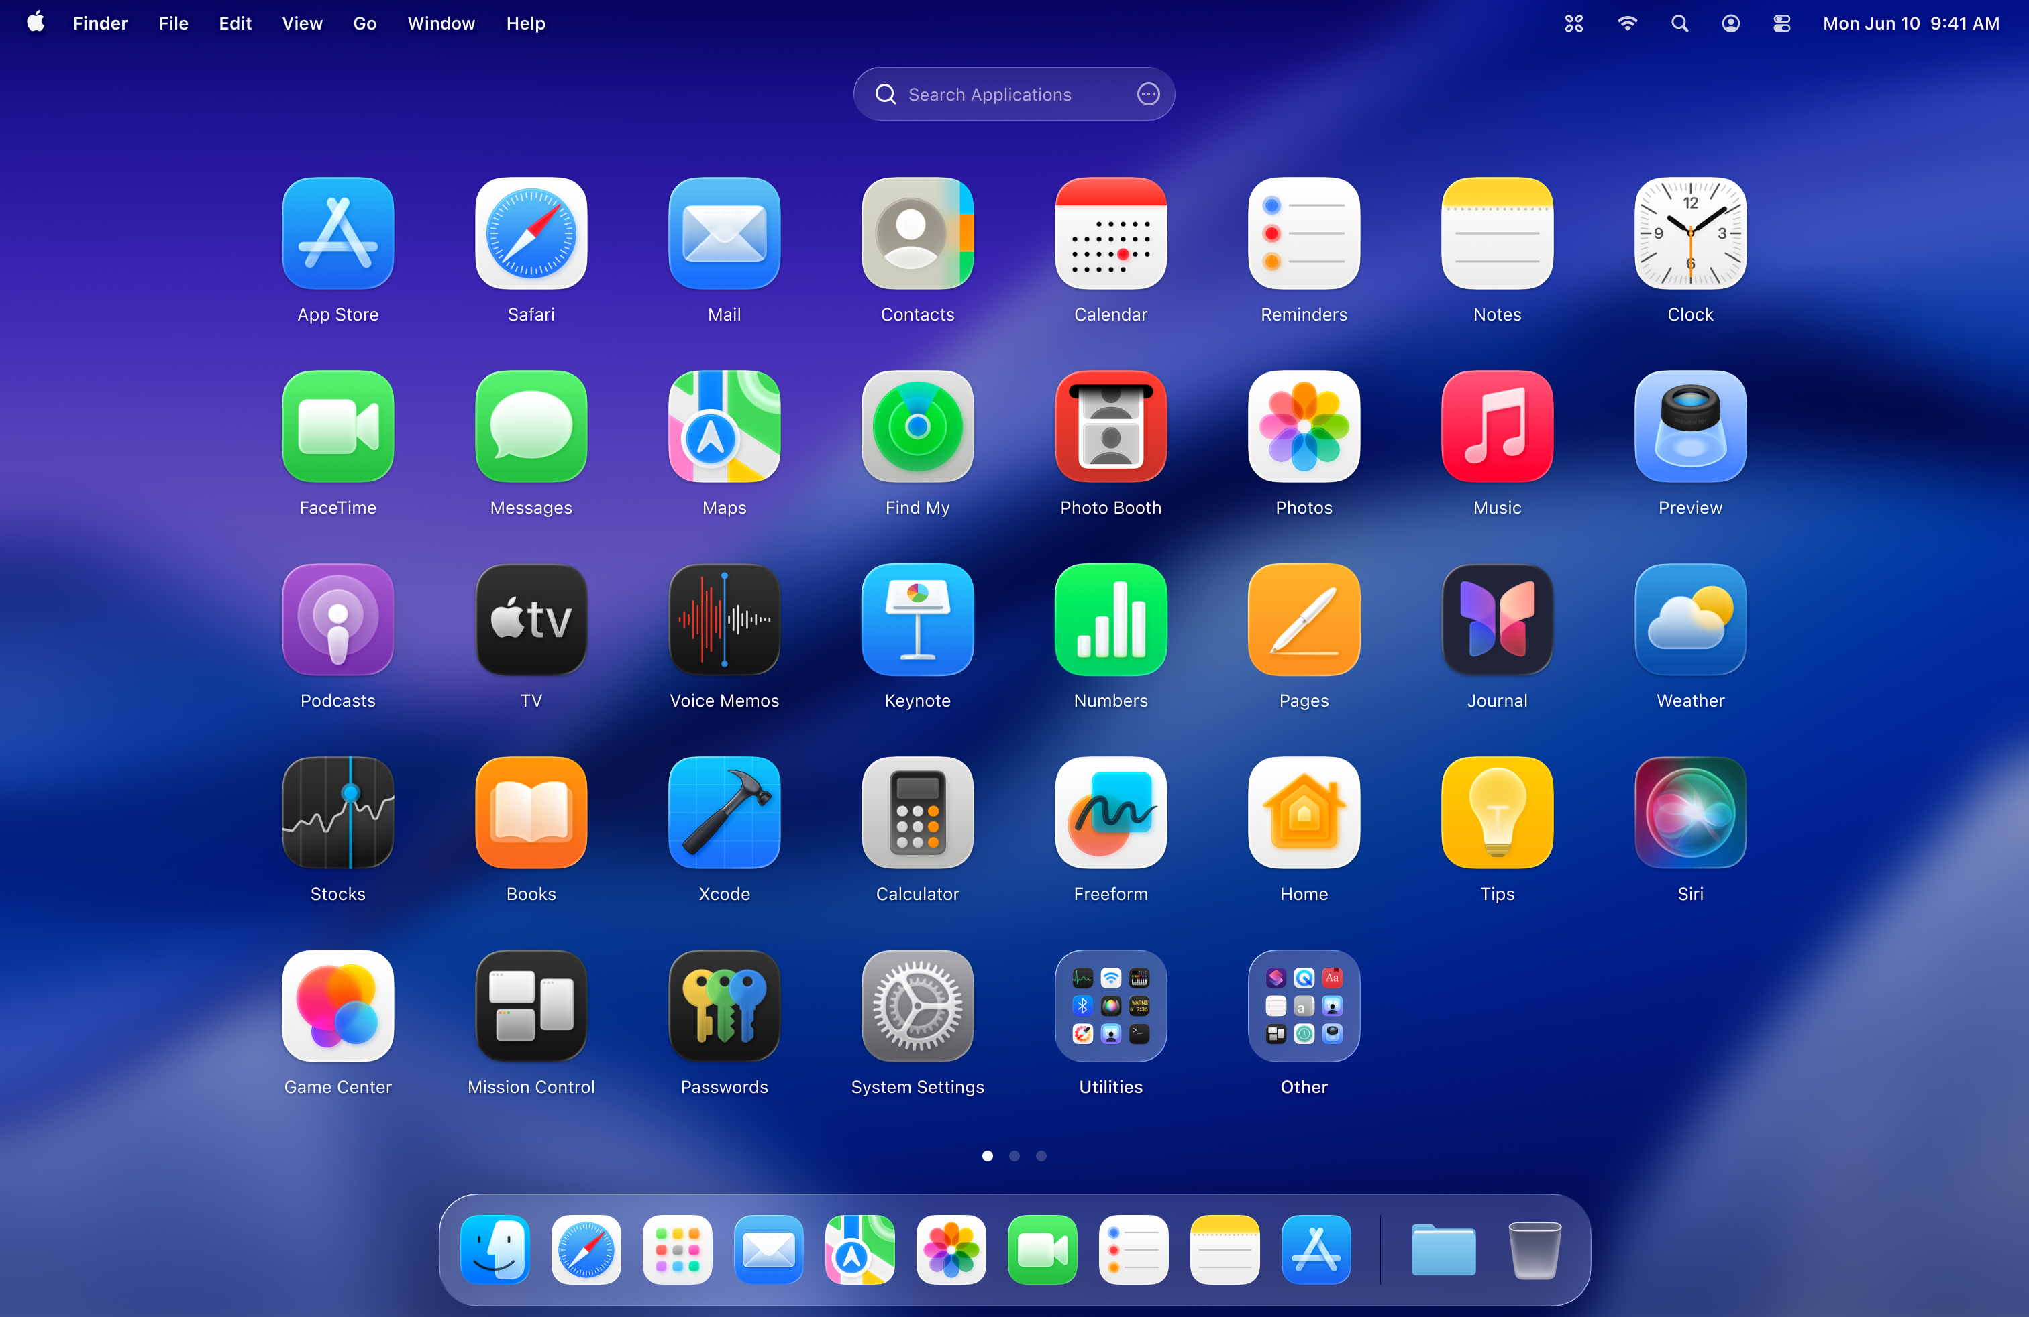Open the Calendar app

tap(1111, 233)
